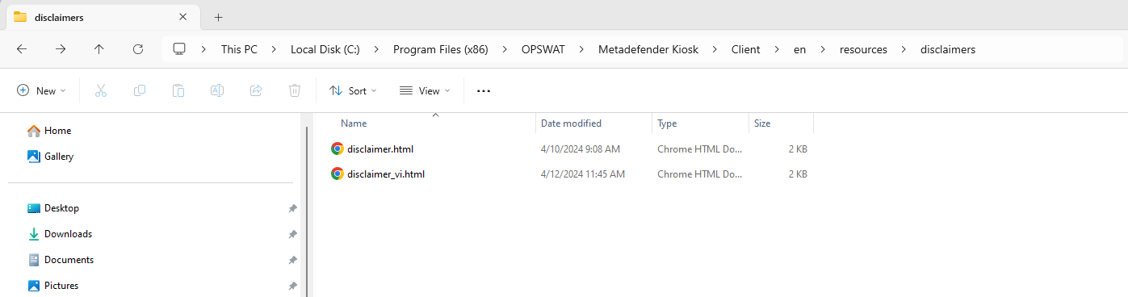Click the Delete trash can icon

point(295,91)
